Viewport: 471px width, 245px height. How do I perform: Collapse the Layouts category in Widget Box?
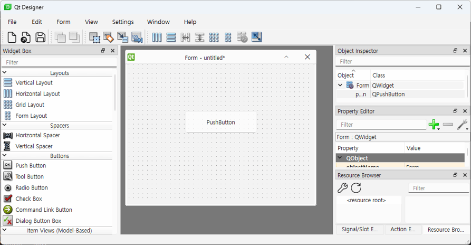(x=5, y=72)
